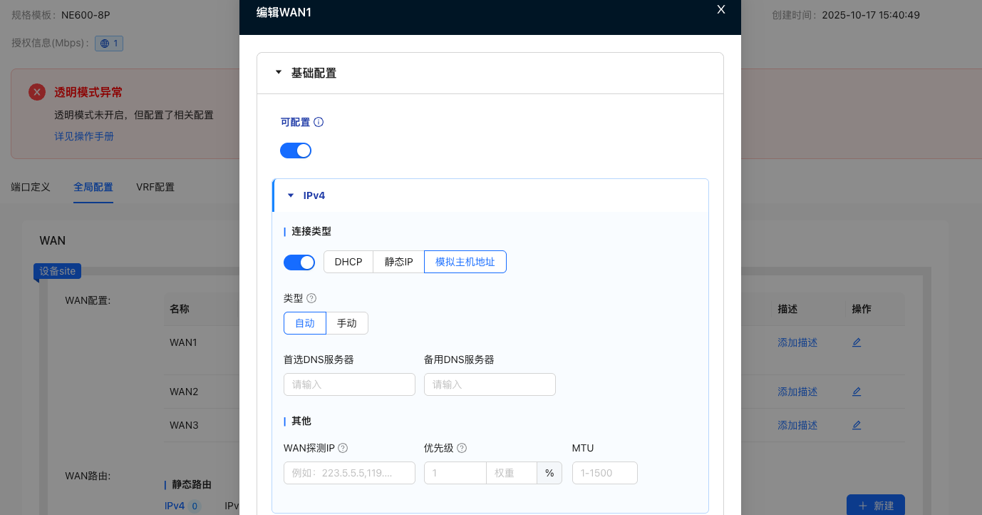Click the help icon next to 优先级
The width and height of the screenshot is (982, 515).
(462, 448)
